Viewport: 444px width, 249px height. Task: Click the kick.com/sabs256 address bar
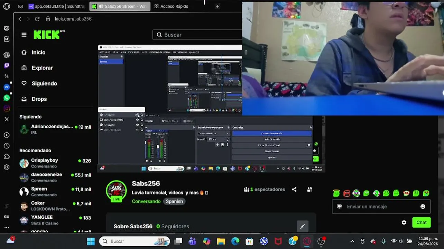point(73,19)
